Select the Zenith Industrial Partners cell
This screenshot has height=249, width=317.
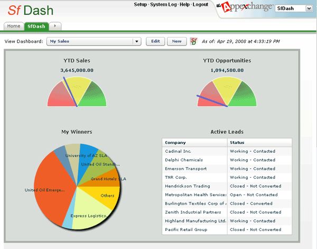[194, 212]
